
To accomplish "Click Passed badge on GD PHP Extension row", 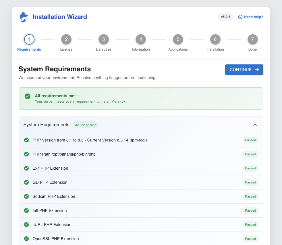I will [x=250, y=182].
